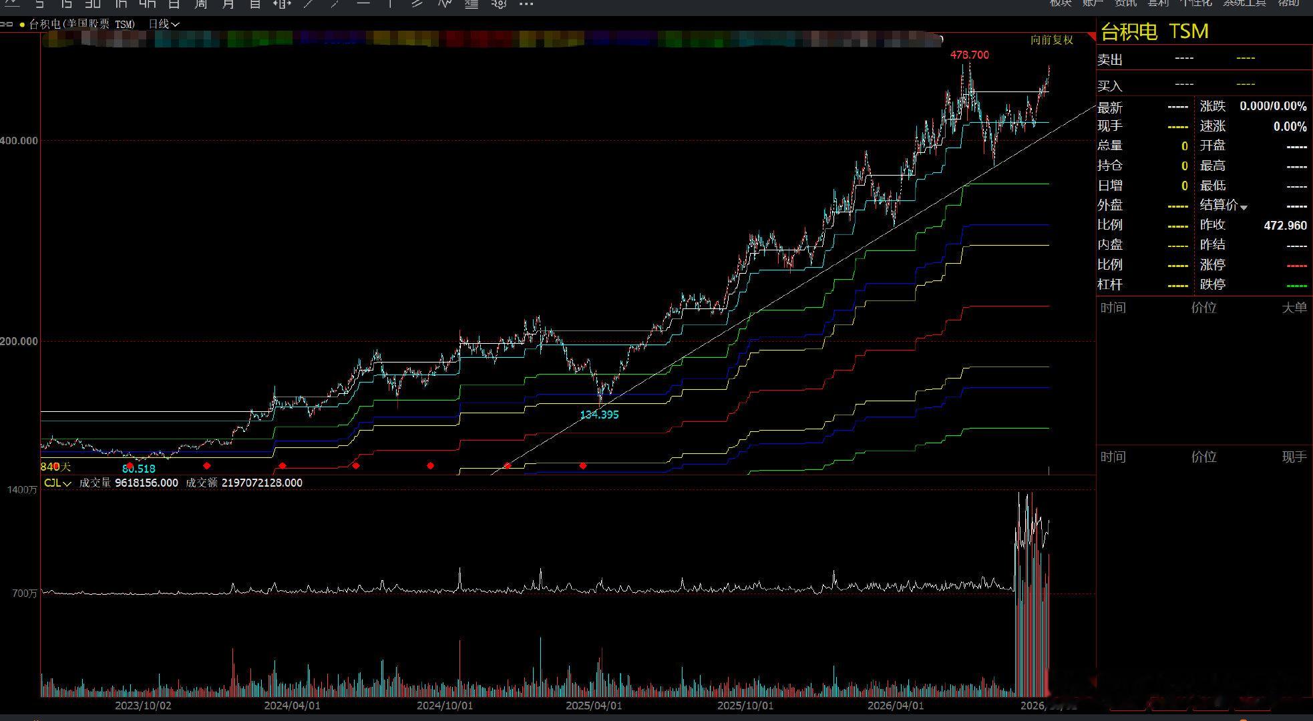Viewport: 1313px width, 721px height.
Task: Open the 系统工具 menu
Action: coord(1245,3)
